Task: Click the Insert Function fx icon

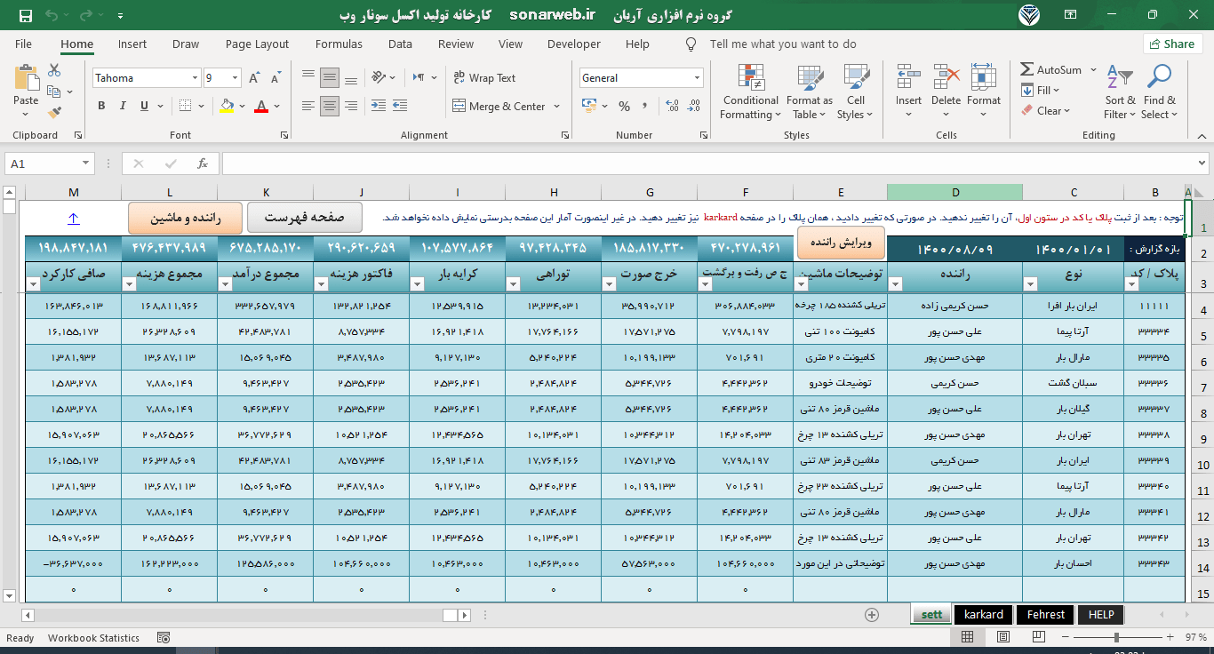Action: [203, 163]
